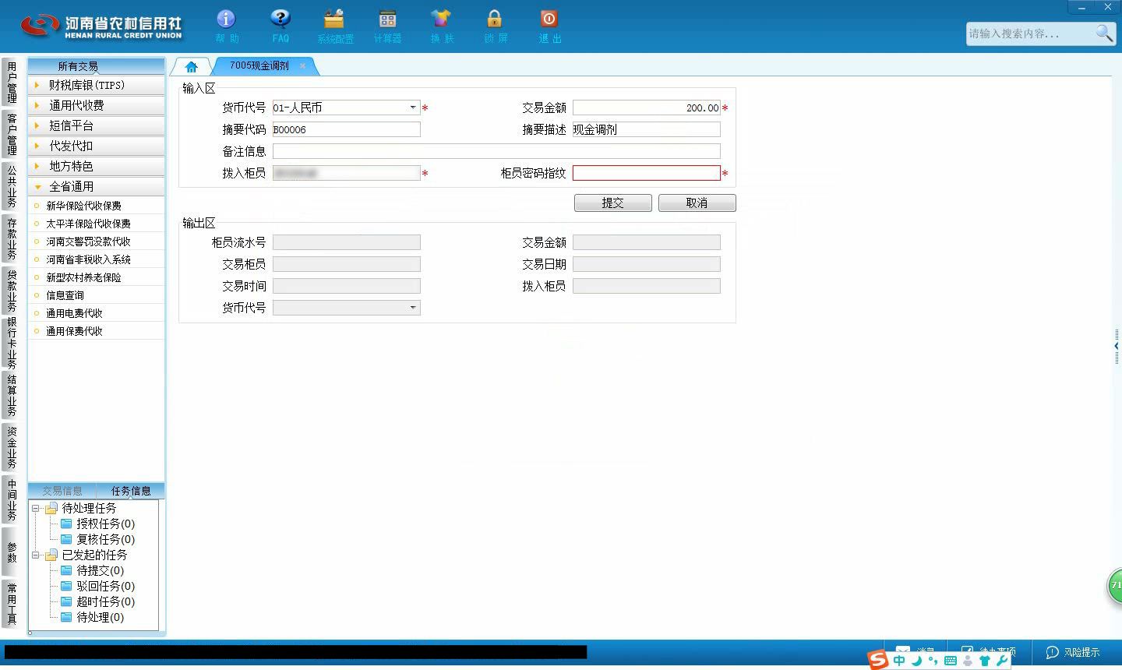
Task: Open 河南省非税收入系统 transaction
Action: pos(96,259)
